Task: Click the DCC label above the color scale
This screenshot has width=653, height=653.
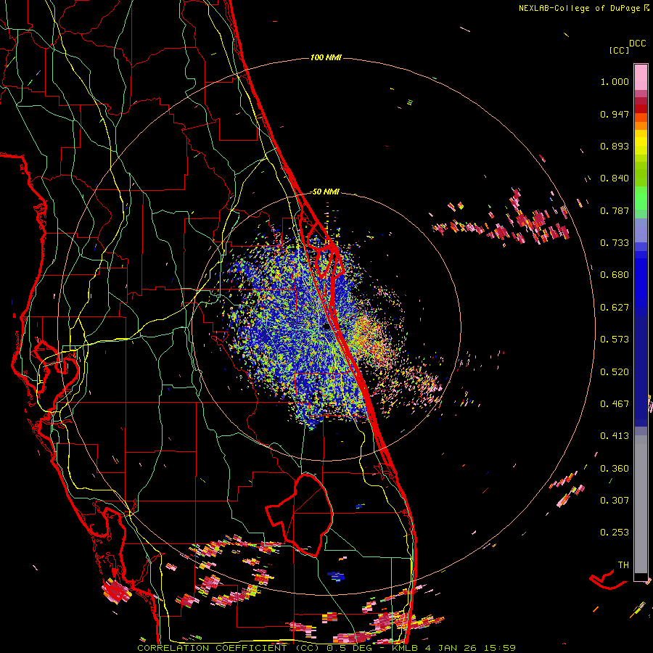Action: (638, 44)
